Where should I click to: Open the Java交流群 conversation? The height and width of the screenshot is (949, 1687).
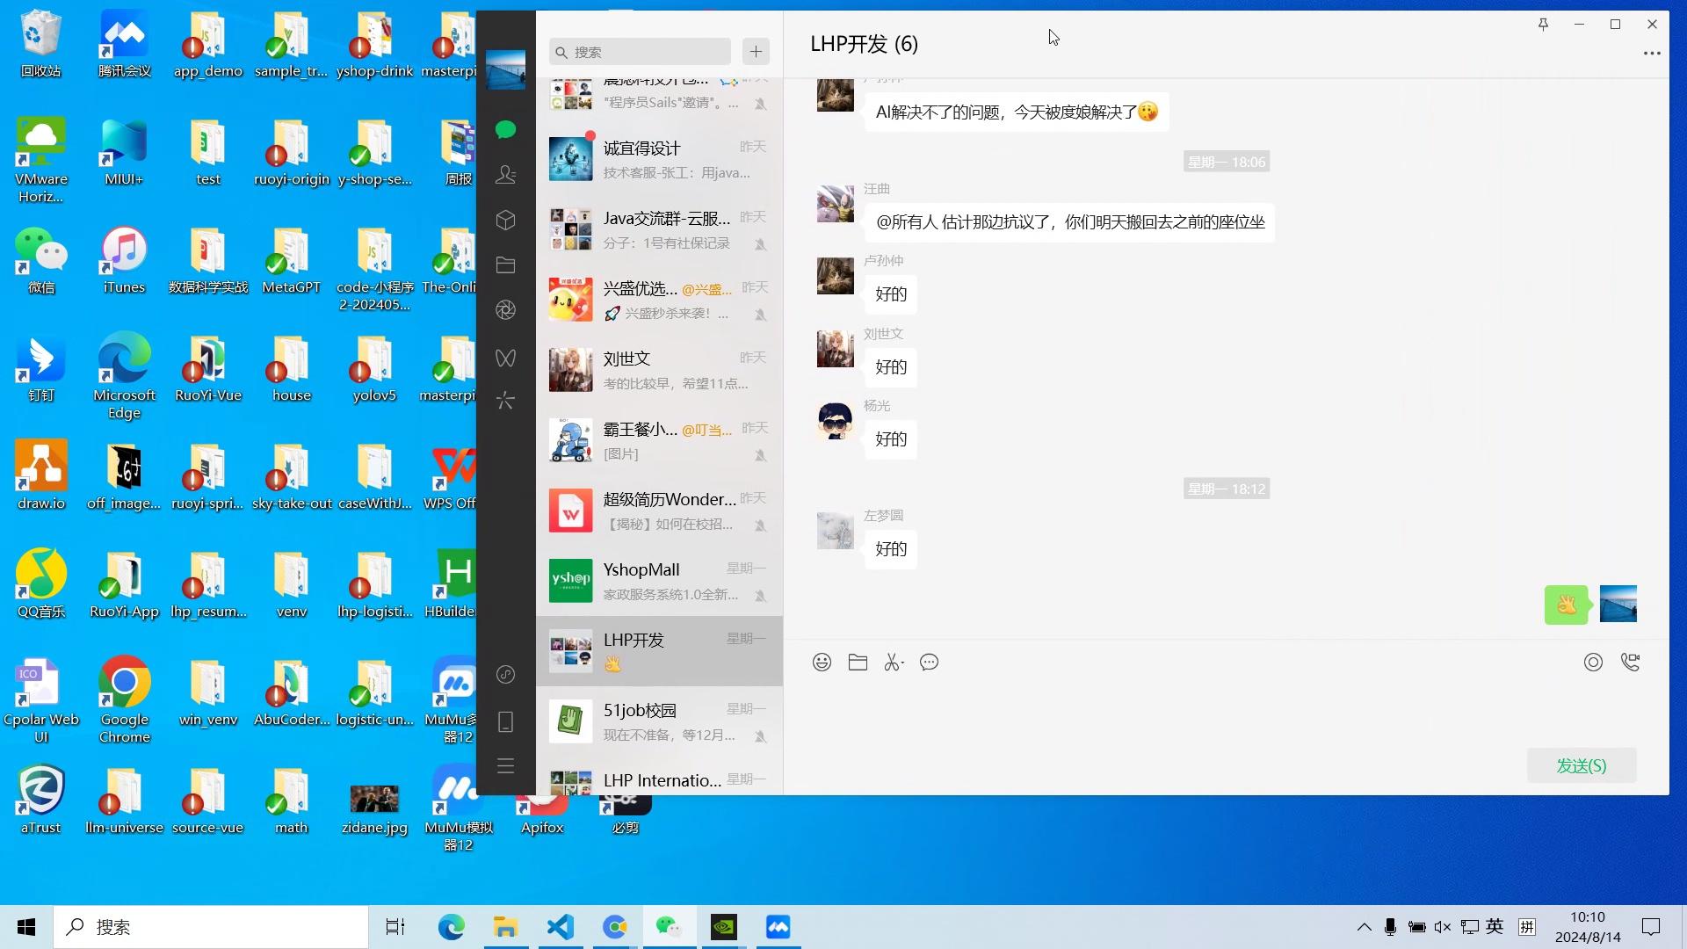(659, 229)
